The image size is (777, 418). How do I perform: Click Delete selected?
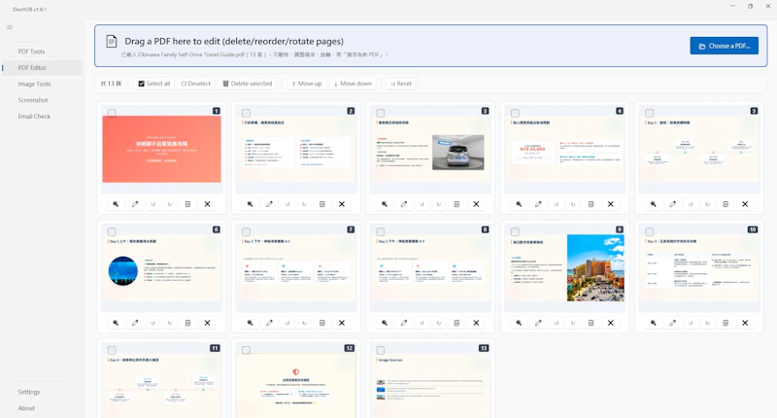tap(248, 84)
